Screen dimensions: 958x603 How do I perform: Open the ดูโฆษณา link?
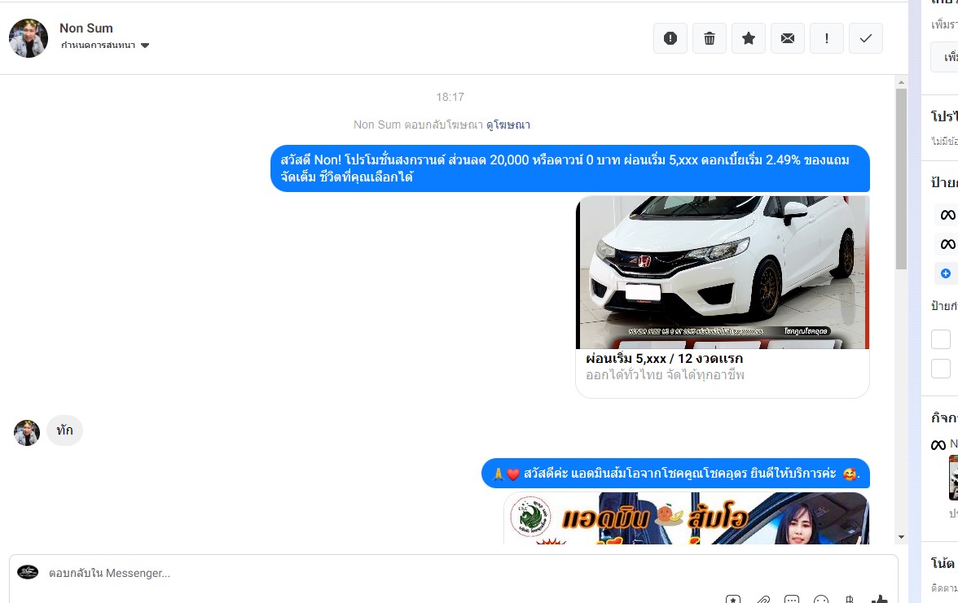coord(508,125)
